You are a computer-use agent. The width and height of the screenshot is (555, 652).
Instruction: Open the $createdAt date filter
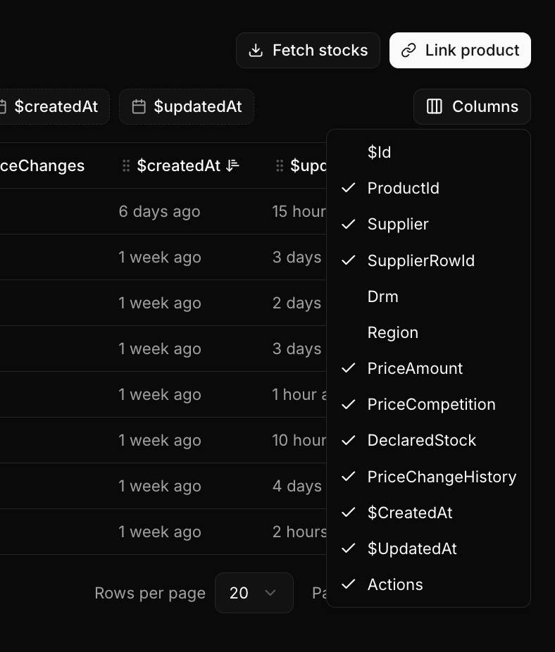(56, 106)
